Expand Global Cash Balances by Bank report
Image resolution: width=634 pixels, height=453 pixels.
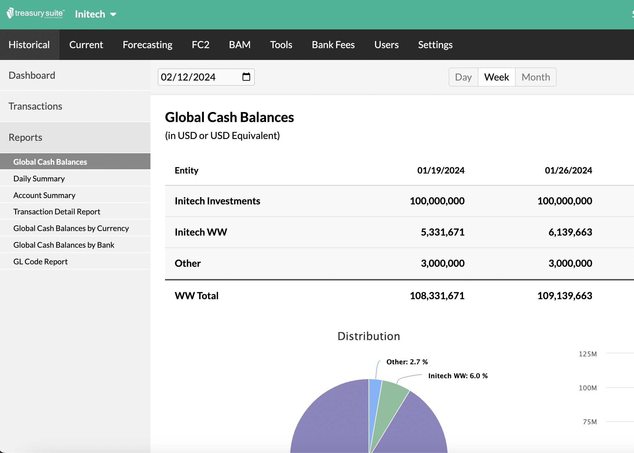pos(64,244)
